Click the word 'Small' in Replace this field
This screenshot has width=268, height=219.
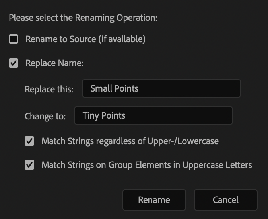pos(101,88)
